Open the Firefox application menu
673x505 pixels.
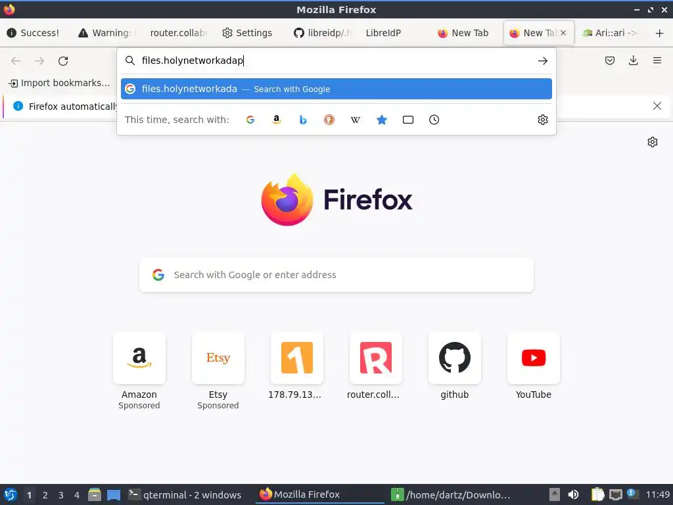[x=657, y=60]
